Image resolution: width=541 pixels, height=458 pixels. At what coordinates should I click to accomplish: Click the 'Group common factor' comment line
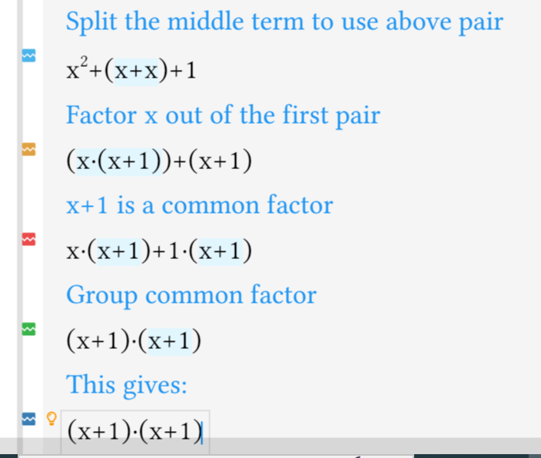(191, 295)
